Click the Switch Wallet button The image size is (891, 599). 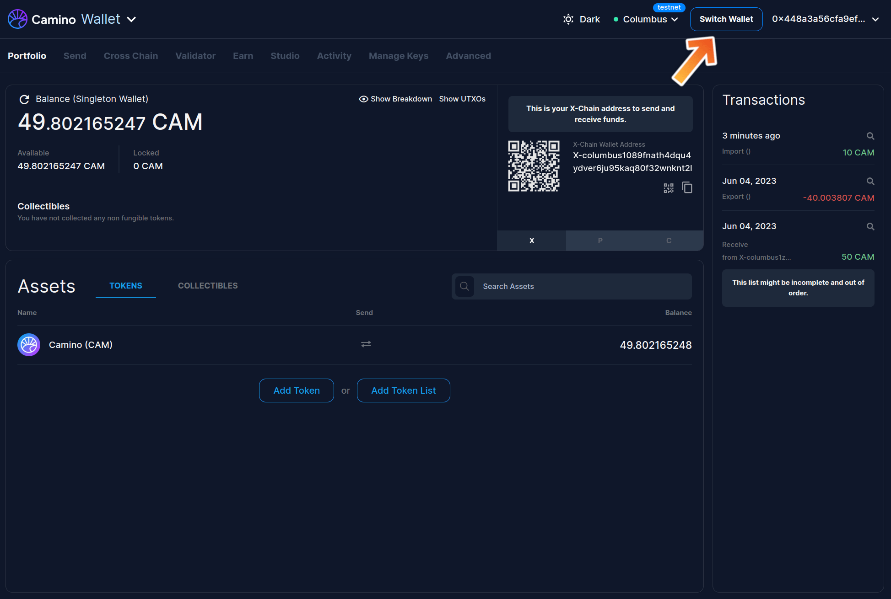(726, 19)
